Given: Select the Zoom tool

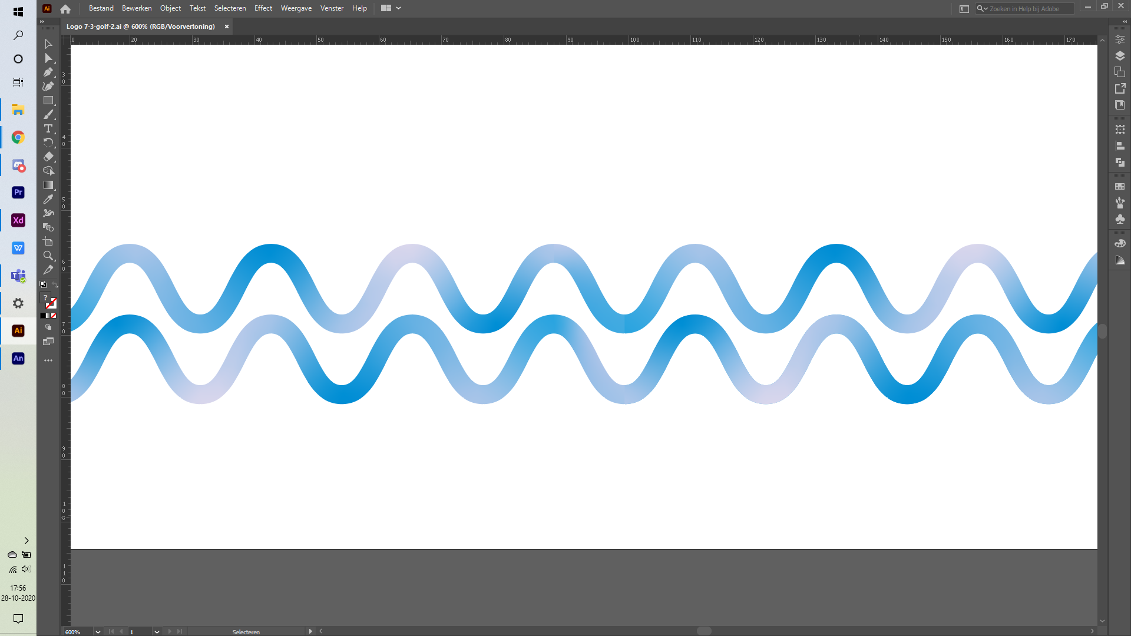Looking at the screenshot, I should pos(49,255).
